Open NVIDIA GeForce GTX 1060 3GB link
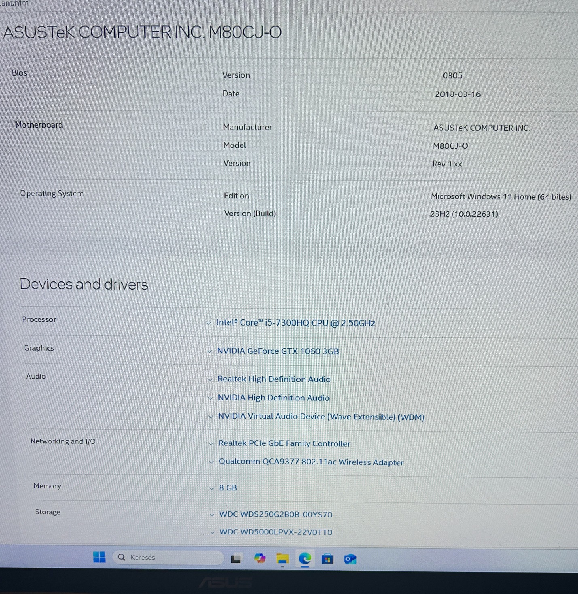 click(278, 351)
